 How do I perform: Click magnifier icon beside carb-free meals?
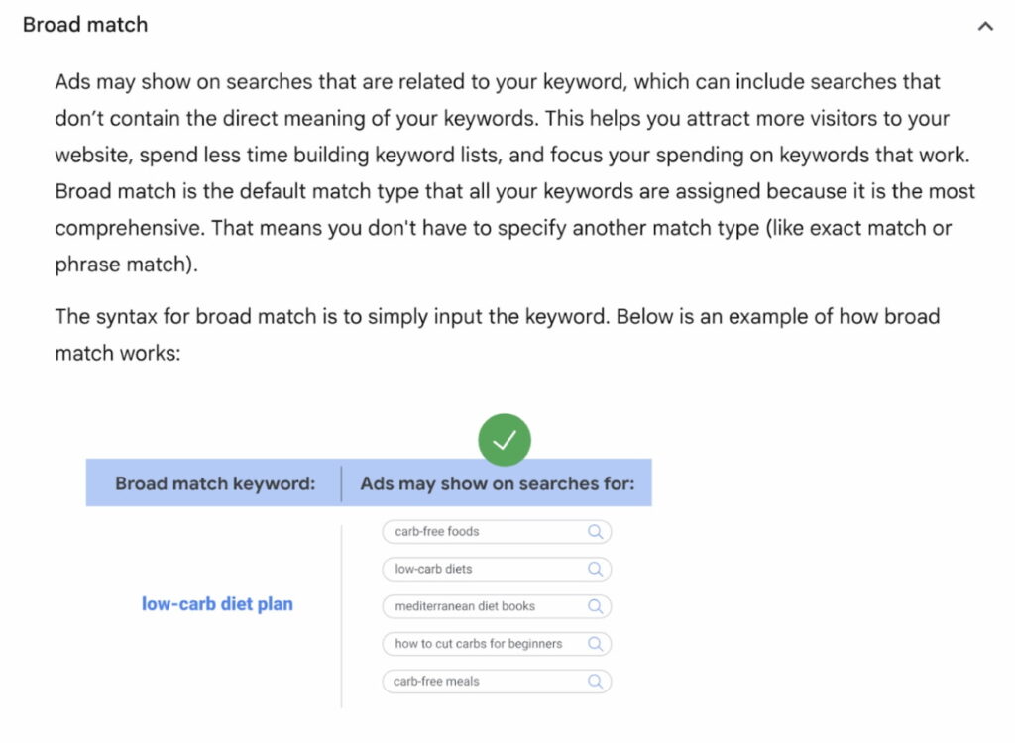click(x=595, y=682)
